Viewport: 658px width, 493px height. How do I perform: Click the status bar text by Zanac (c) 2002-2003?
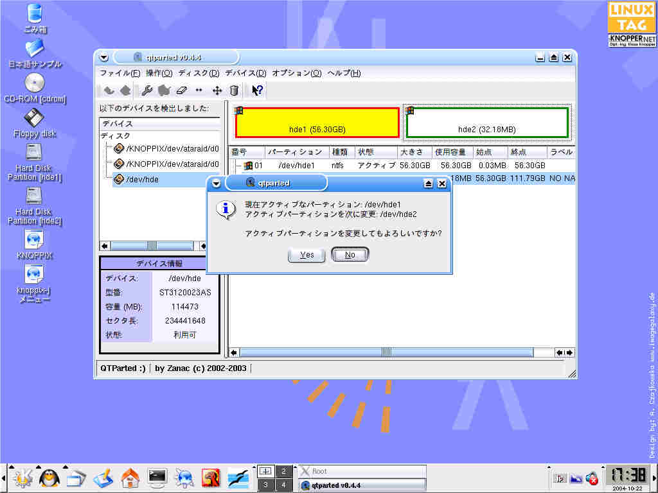(x=200, y=368)
